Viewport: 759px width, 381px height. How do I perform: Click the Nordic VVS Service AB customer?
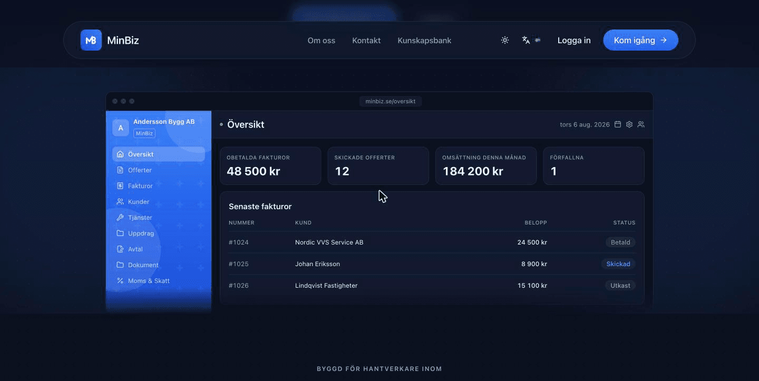point(329,242)
